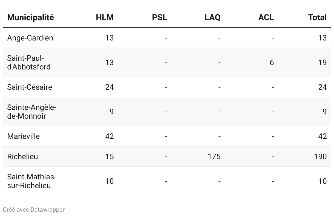This screenshot has width=334, height=216.
Task: Select the LAQ column header
Action: [x=212, y=17]
